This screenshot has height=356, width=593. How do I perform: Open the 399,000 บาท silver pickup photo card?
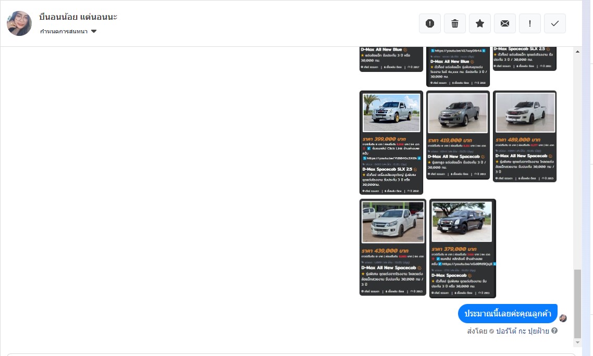391,143
